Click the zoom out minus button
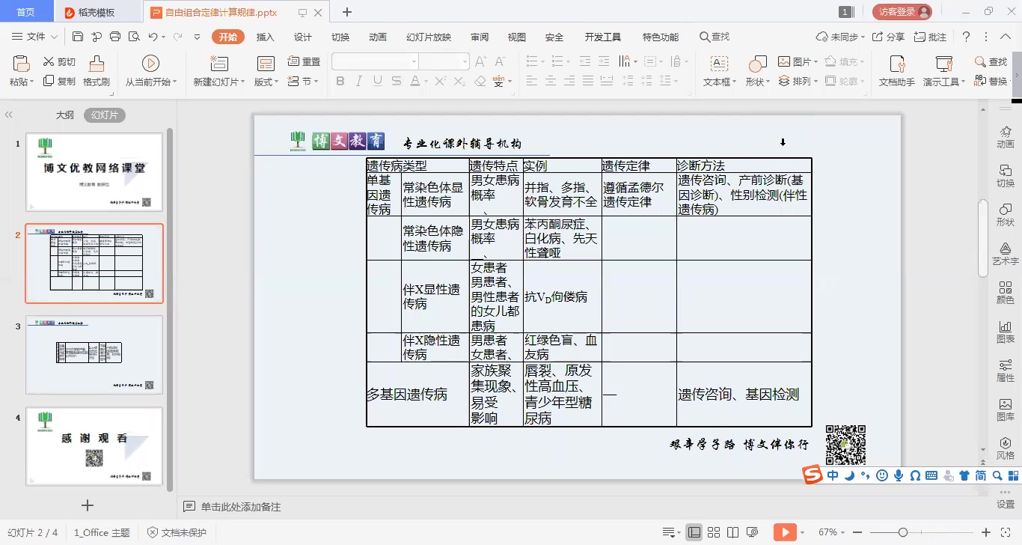Image resolution: width=1022 pixels, height=545 pixels. (x=857, y=532)
